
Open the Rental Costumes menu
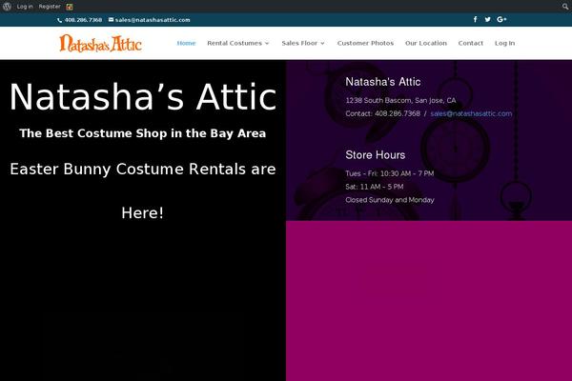click(235, 43)
